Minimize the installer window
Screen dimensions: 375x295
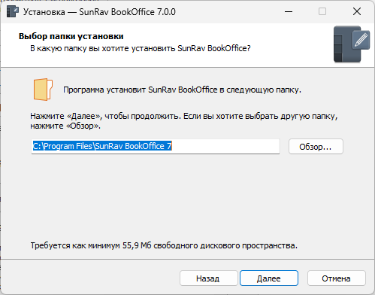pyautogui.click(x=289, y=11)
